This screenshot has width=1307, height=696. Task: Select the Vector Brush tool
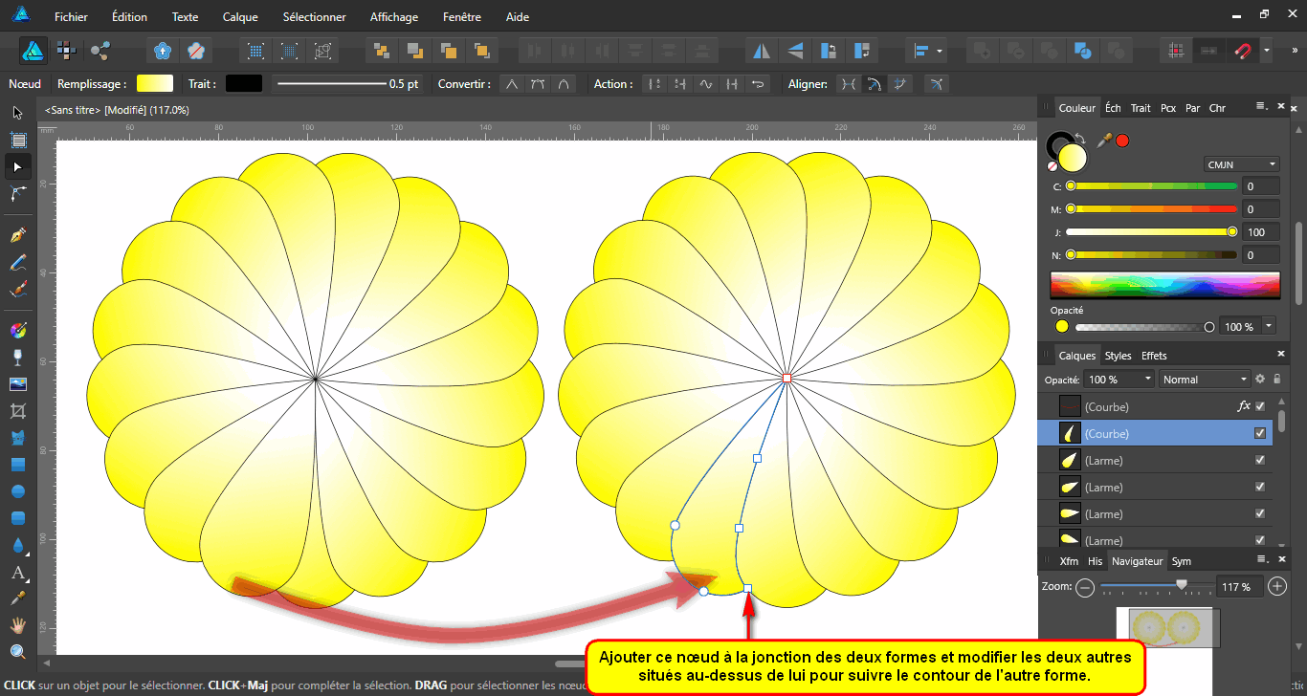17,289
